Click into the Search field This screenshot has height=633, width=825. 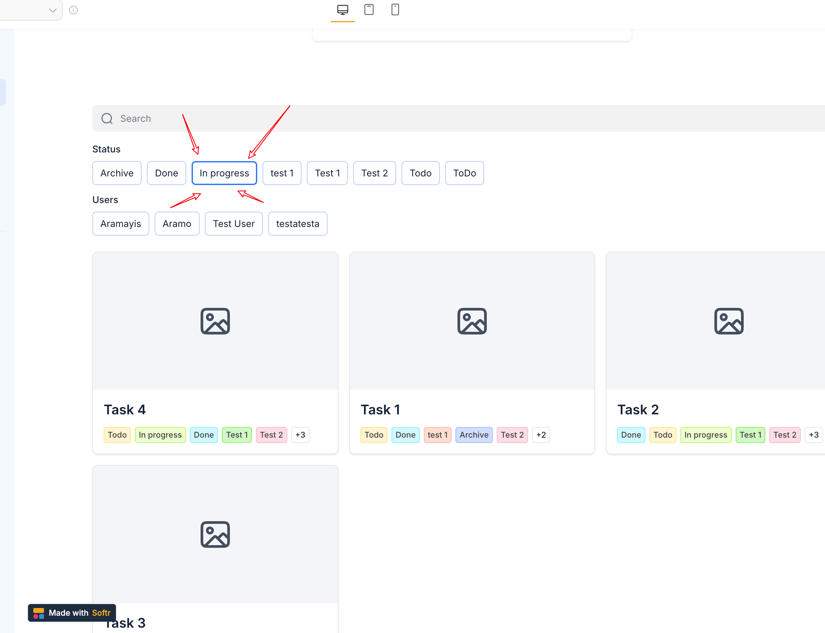coord(458,119)
